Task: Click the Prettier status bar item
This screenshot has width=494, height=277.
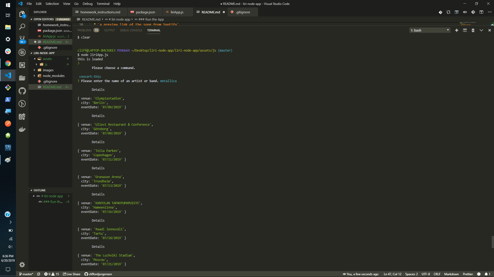Action: (468, 274)
